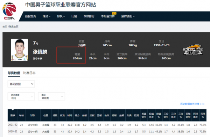Image resolution: width=210 pixels, height=137 pixels.
Task: Open the player photo of 张镇麟
Action: (x=20, y=50)
